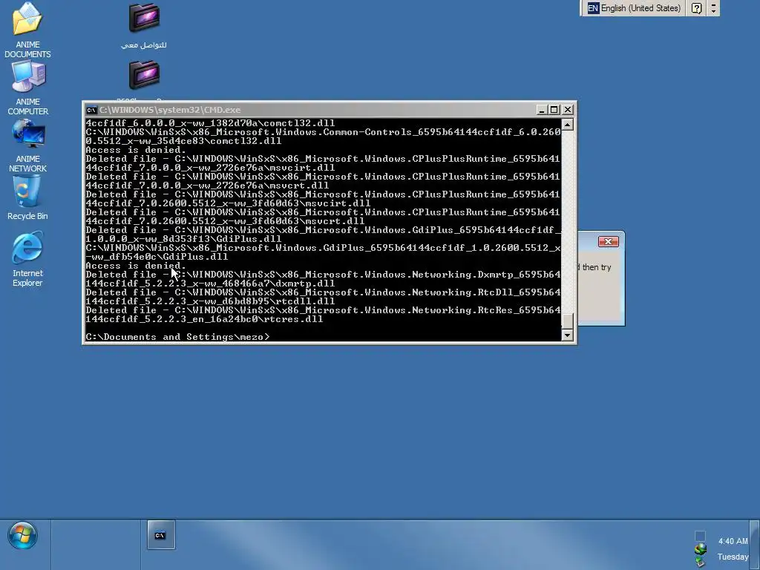Open the Language bar options dropdown arrow
The height and width of the screenshot is (570, 760).
point(713,11)
